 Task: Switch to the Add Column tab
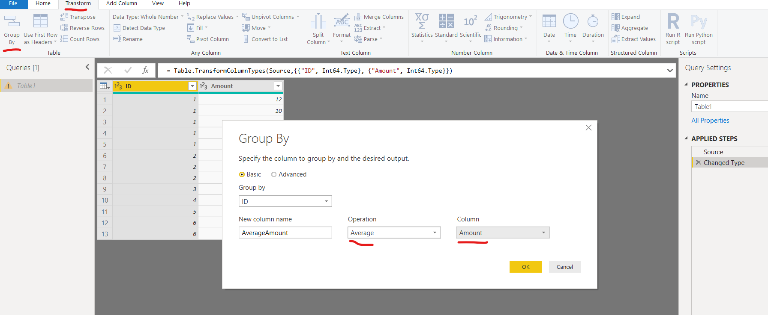122,3
